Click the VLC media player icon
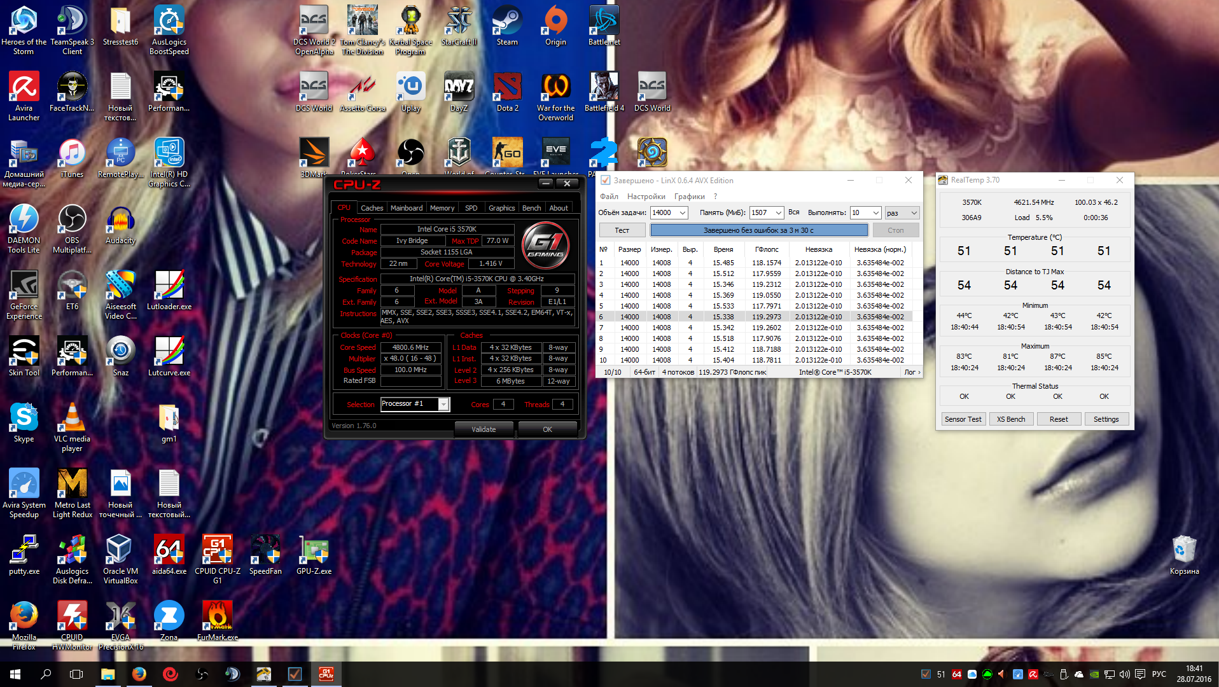Screen dimensions: 1219x687 pos(72,427)
